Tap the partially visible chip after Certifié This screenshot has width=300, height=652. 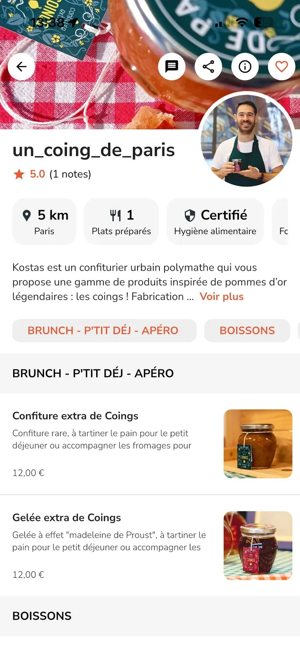pyautogui.click(x=292, y=221)
